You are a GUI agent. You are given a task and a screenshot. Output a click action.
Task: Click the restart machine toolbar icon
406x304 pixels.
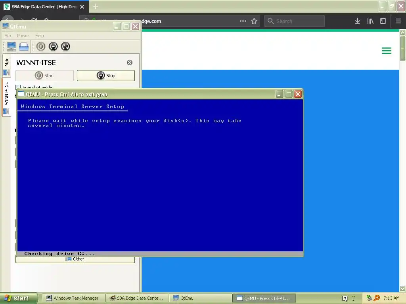tap(65, 47)
